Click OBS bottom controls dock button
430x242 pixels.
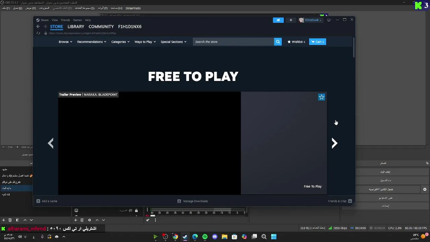click(427, 163)
